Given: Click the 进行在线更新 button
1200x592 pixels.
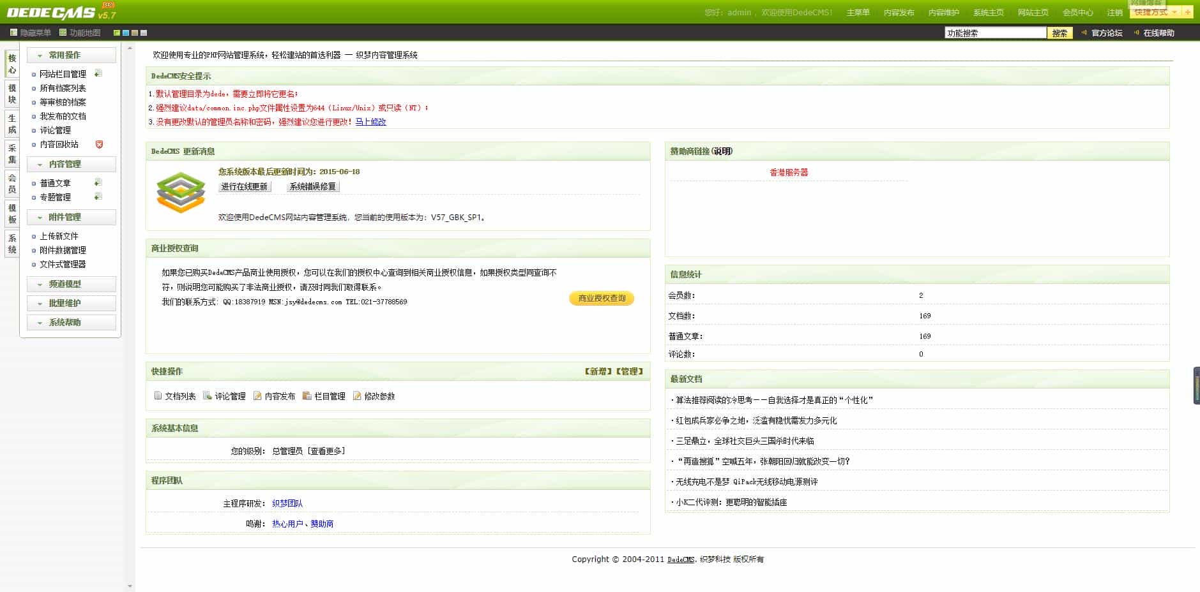Looking at the screenshot, I should [x=245, y=186].
